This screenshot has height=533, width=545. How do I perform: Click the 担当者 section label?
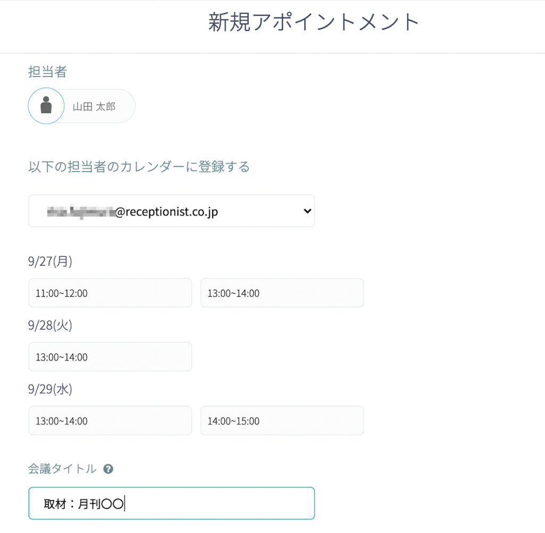47,72
